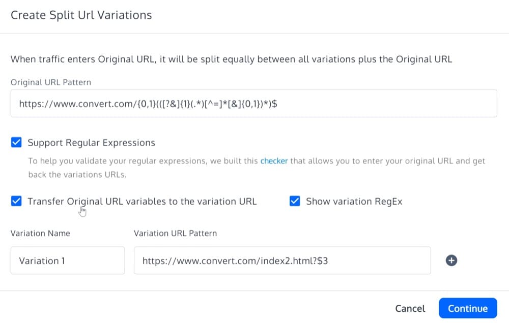Screen dimensions: 509x323
Task: Click the traffic split description sentence
Action: [x=231, y=59]
